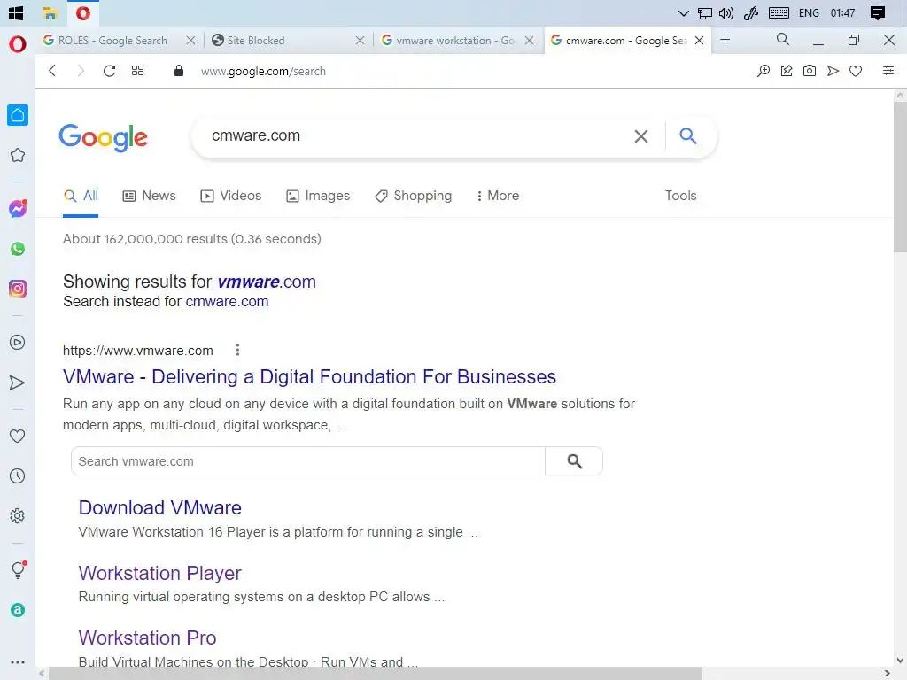Click the ENG language indicator

coord(809,12)
